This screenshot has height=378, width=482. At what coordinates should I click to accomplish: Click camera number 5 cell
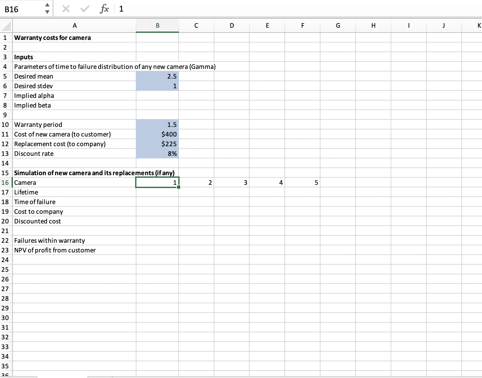[x=302, y=183]
